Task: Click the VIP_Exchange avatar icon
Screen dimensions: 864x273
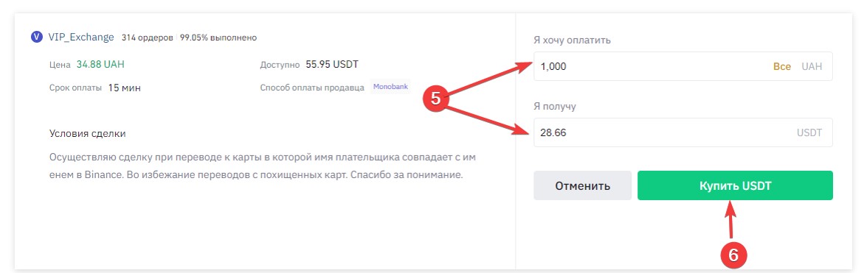Action: pyautogui.click(x=37, y=38)
